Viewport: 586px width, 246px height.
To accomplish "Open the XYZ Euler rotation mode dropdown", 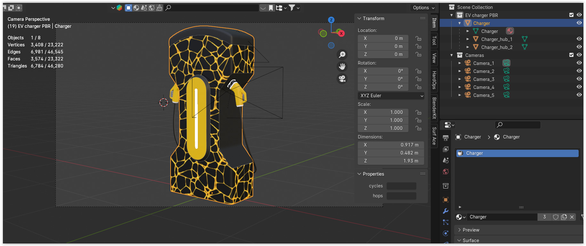I will pos(391,96).
